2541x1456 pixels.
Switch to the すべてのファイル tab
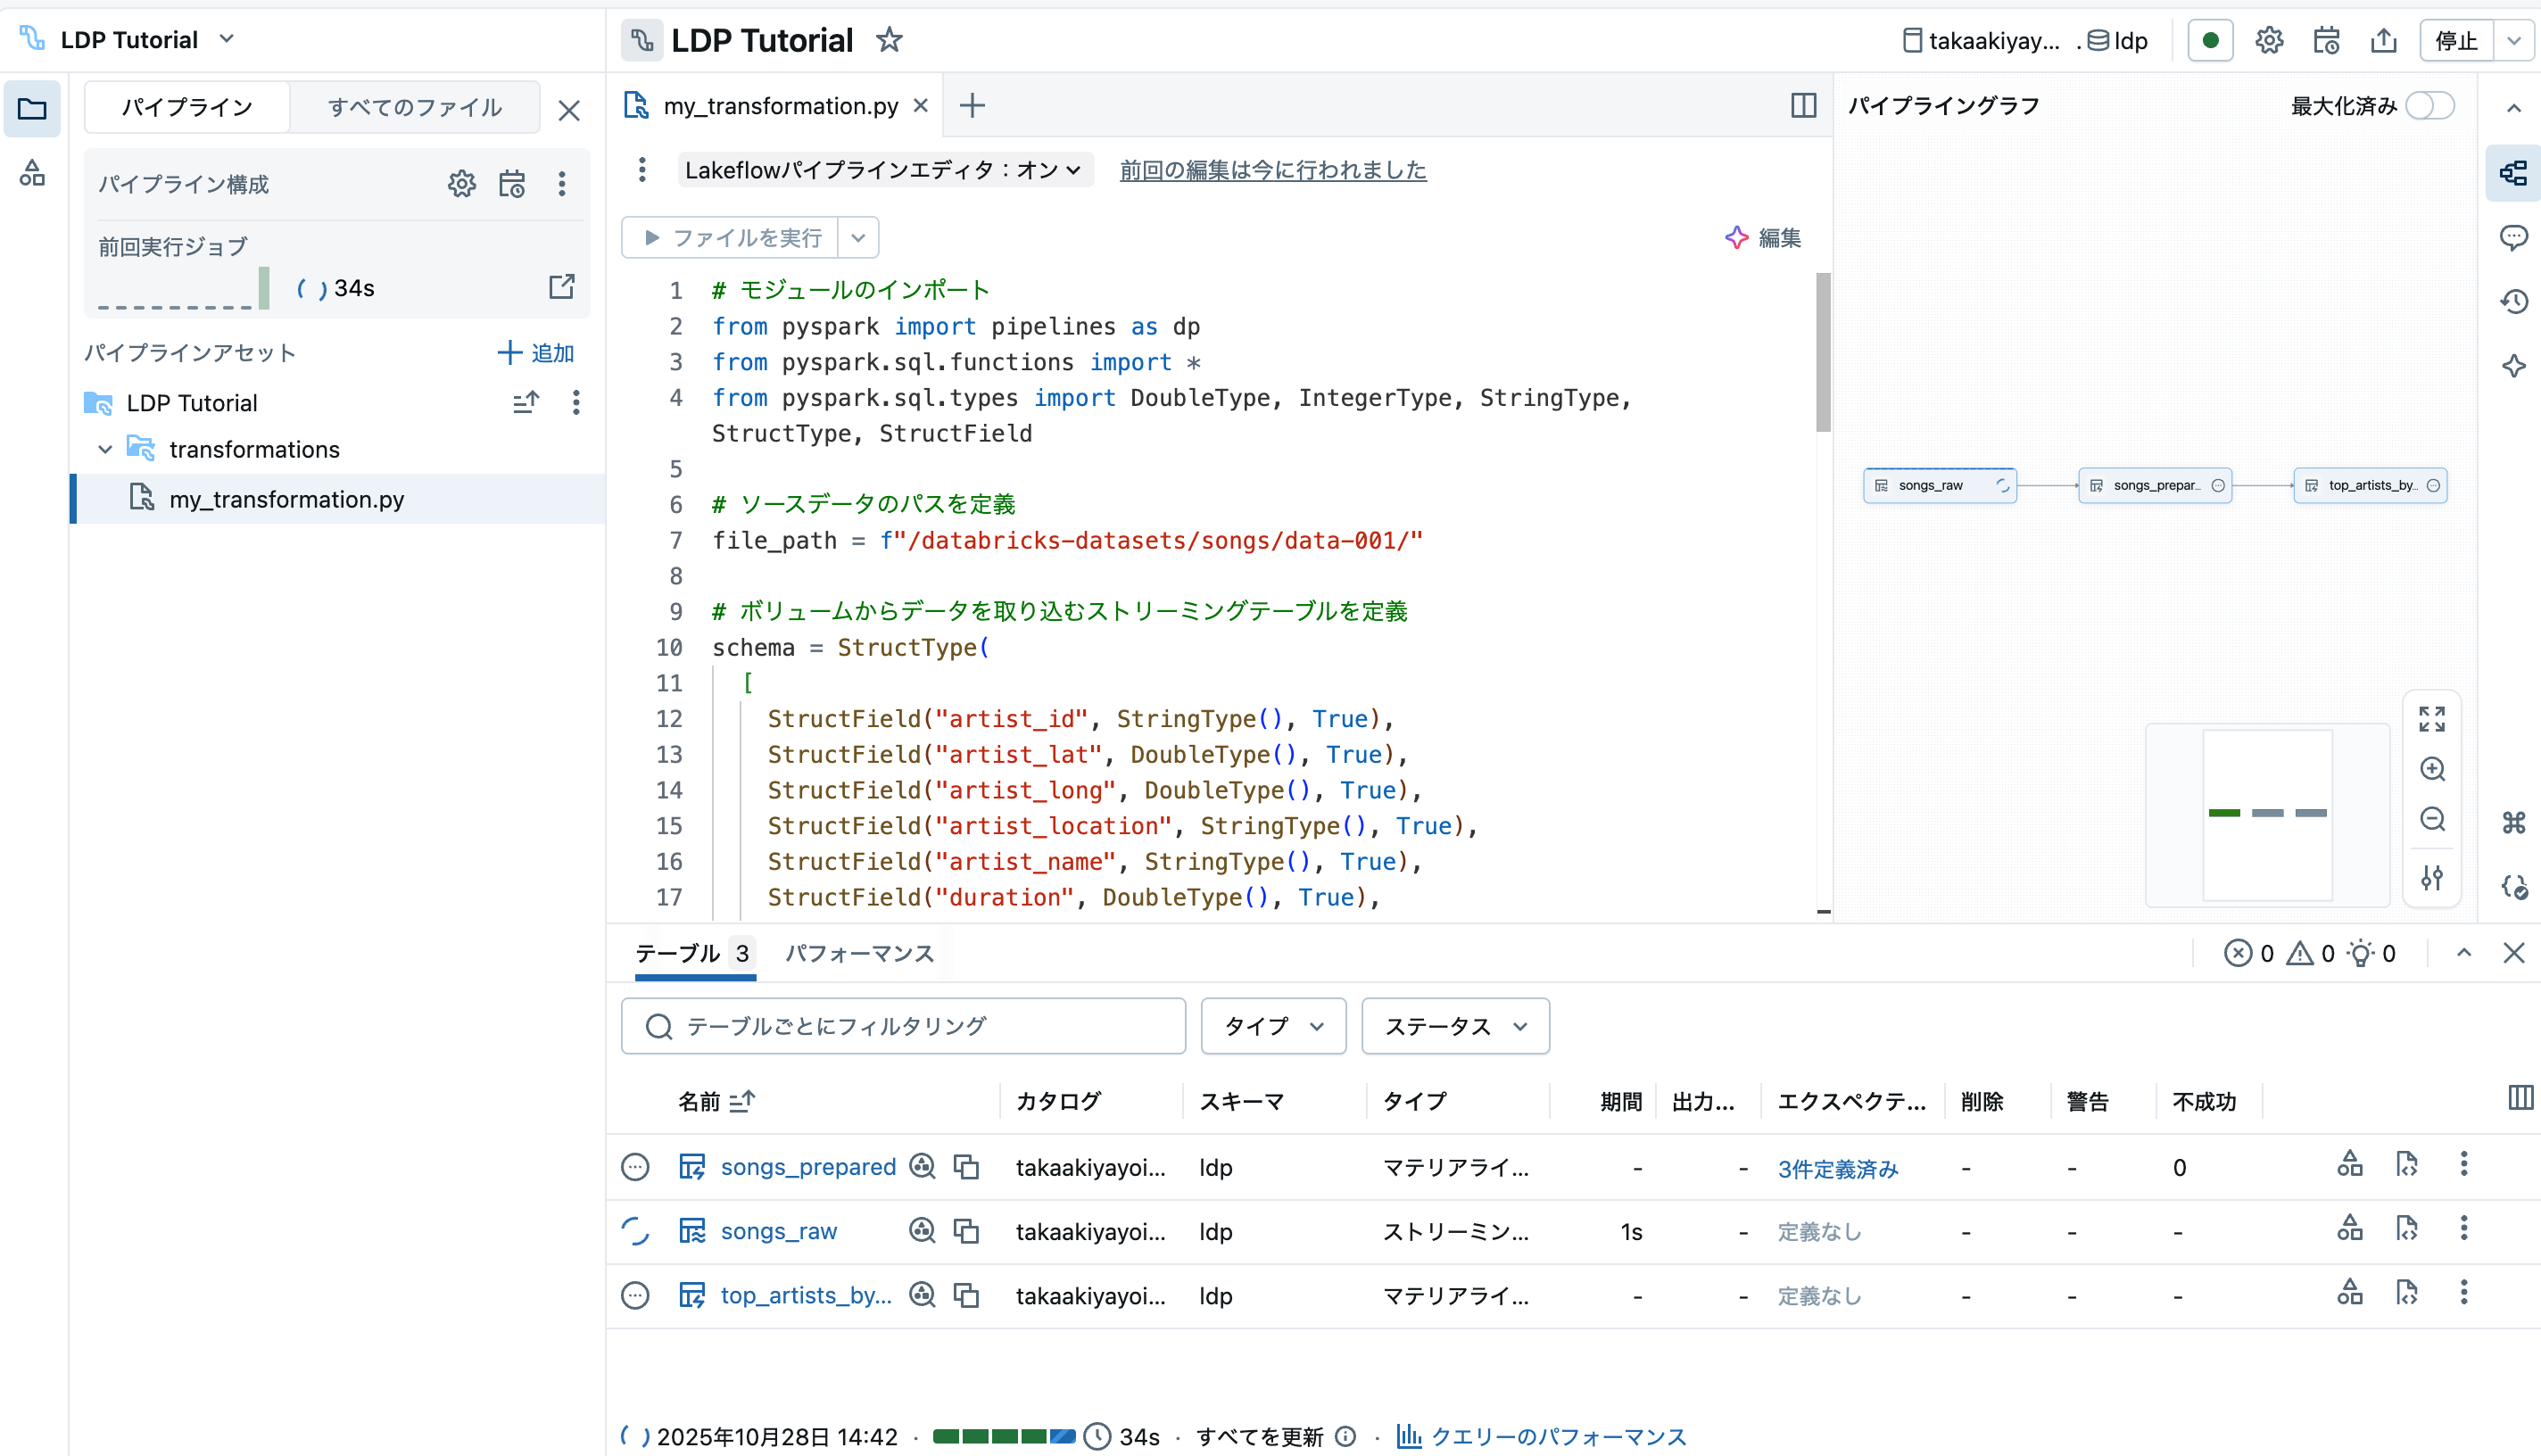[414, 107]
